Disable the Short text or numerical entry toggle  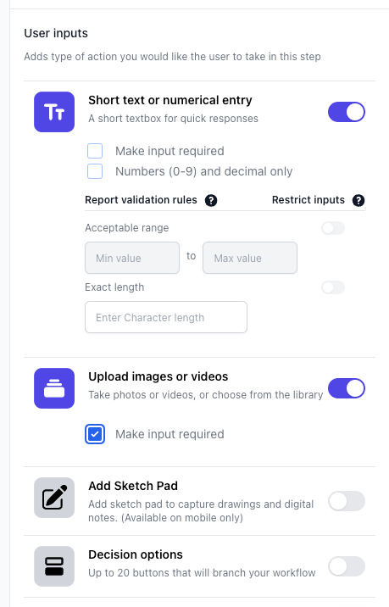pos(347,112)
